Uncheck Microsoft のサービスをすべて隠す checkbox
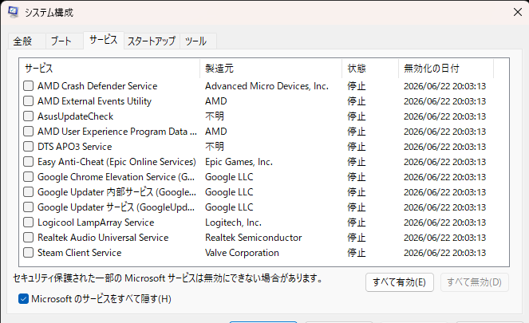 [24, 299]
